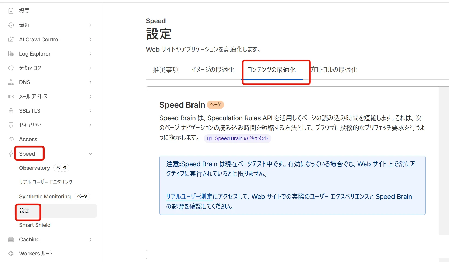This screenshot has width=449, height=262.
Task: Collapse the Speed section chevron
Action: pos(90,154)
